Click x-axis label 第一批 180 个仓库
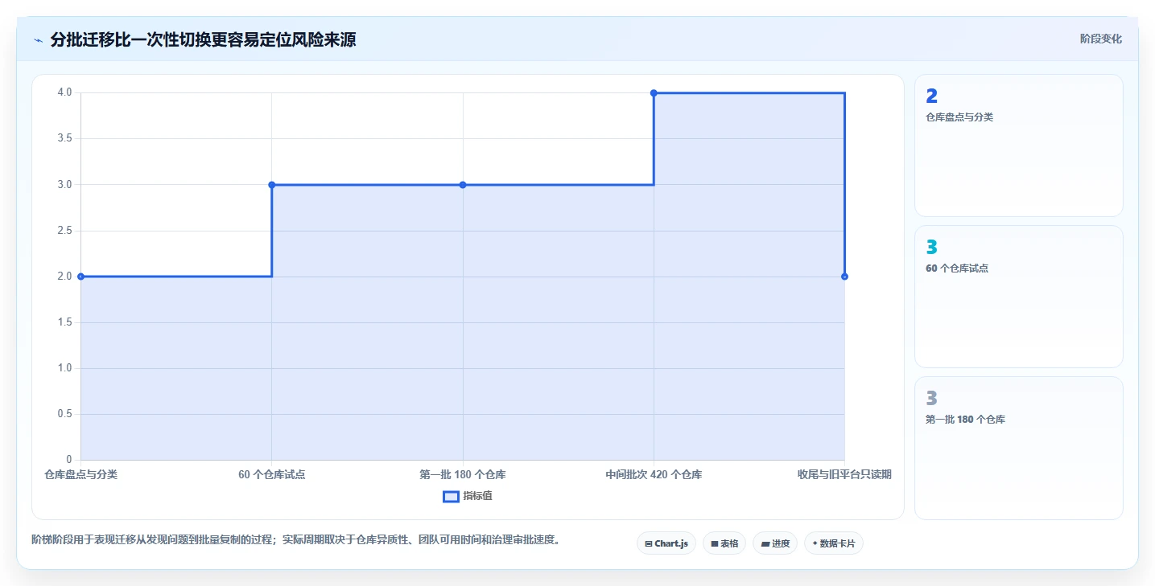This screenshot has width=1155, height=586. 463,474
